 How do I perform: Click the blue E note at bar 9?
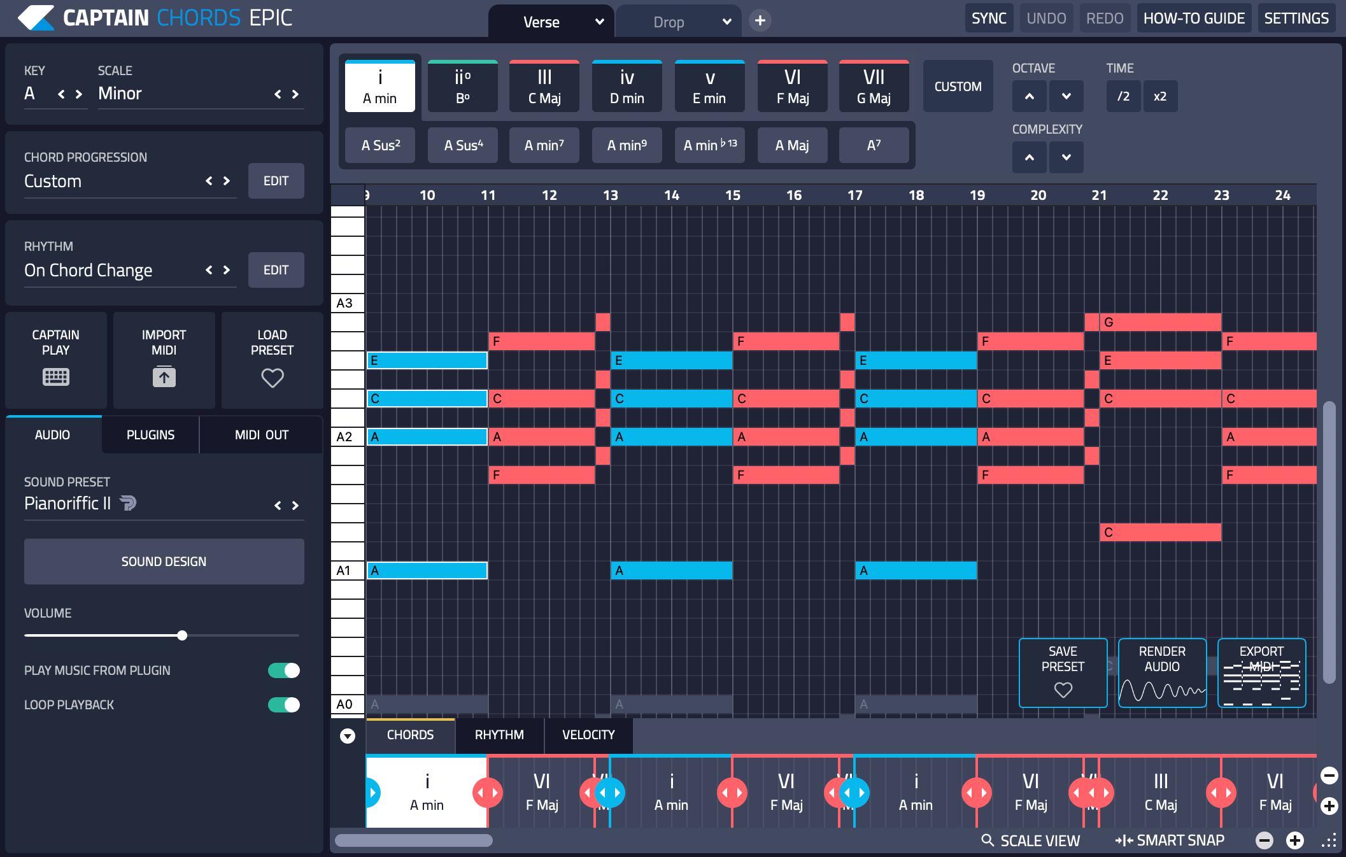(x=427, y=360)
